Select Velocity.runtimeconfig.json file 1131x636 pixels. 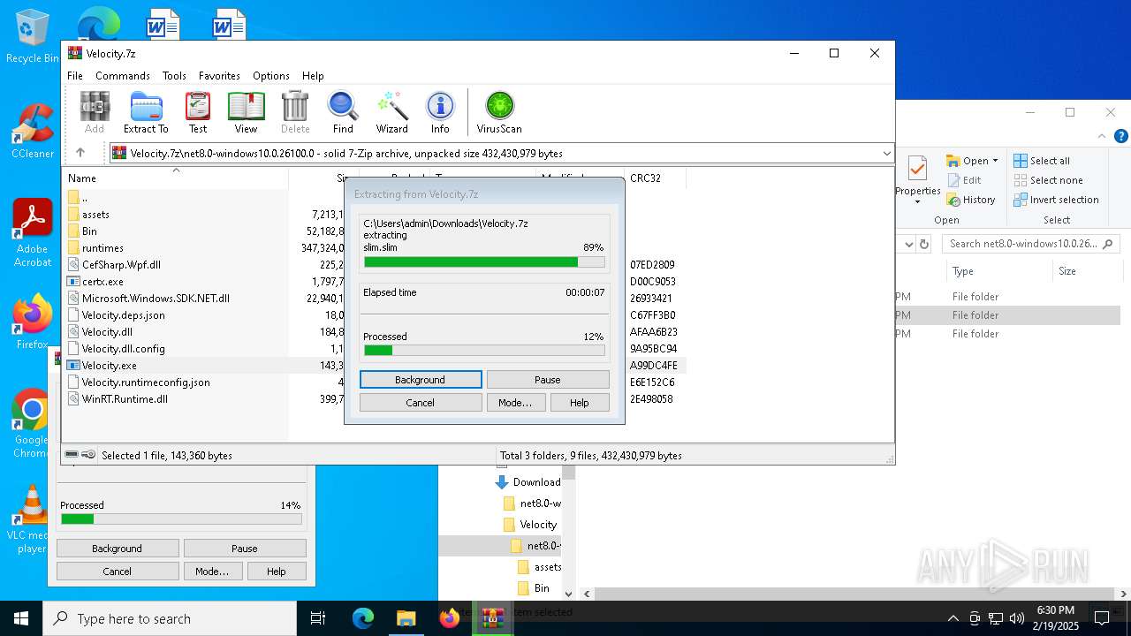point(146,382)
